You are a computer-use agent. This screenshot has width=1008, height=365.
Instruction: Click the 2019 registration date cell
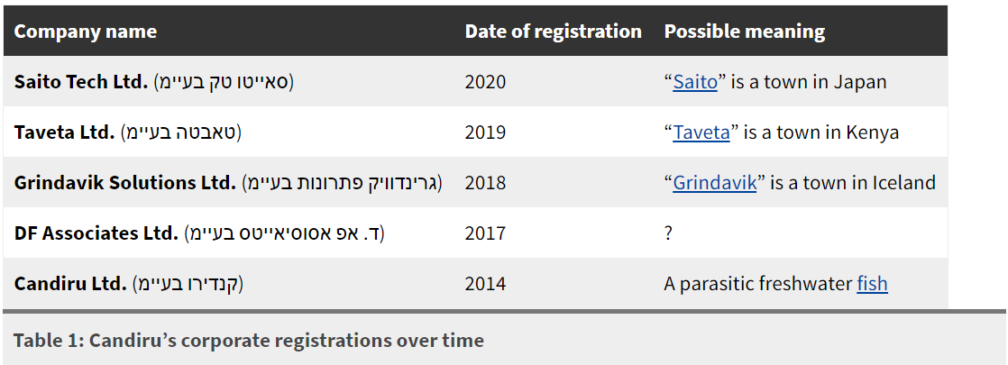coord(485,132)
